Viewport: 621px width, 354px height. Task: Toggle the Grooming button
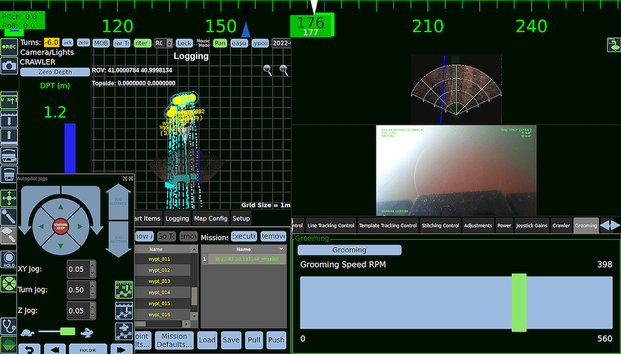pyautogui.click(x=349, y=250)
